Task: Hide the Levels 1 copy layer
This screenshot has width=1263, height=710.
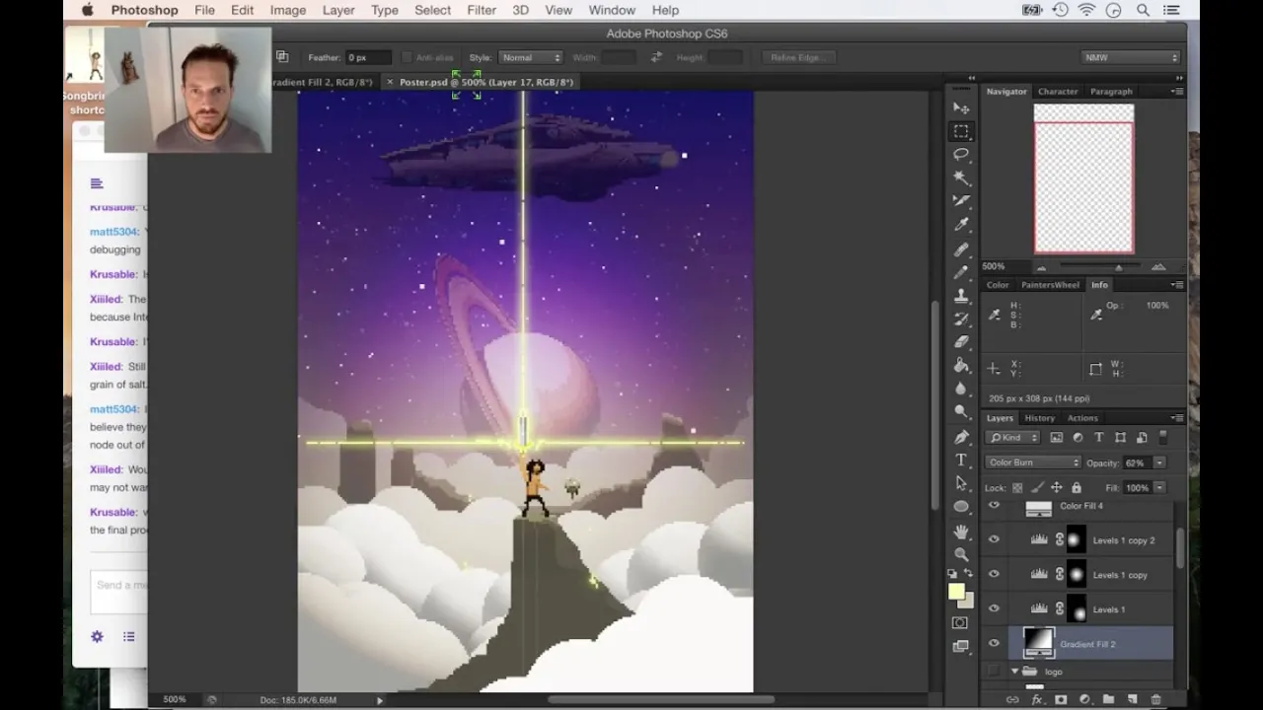Action: 994,574
